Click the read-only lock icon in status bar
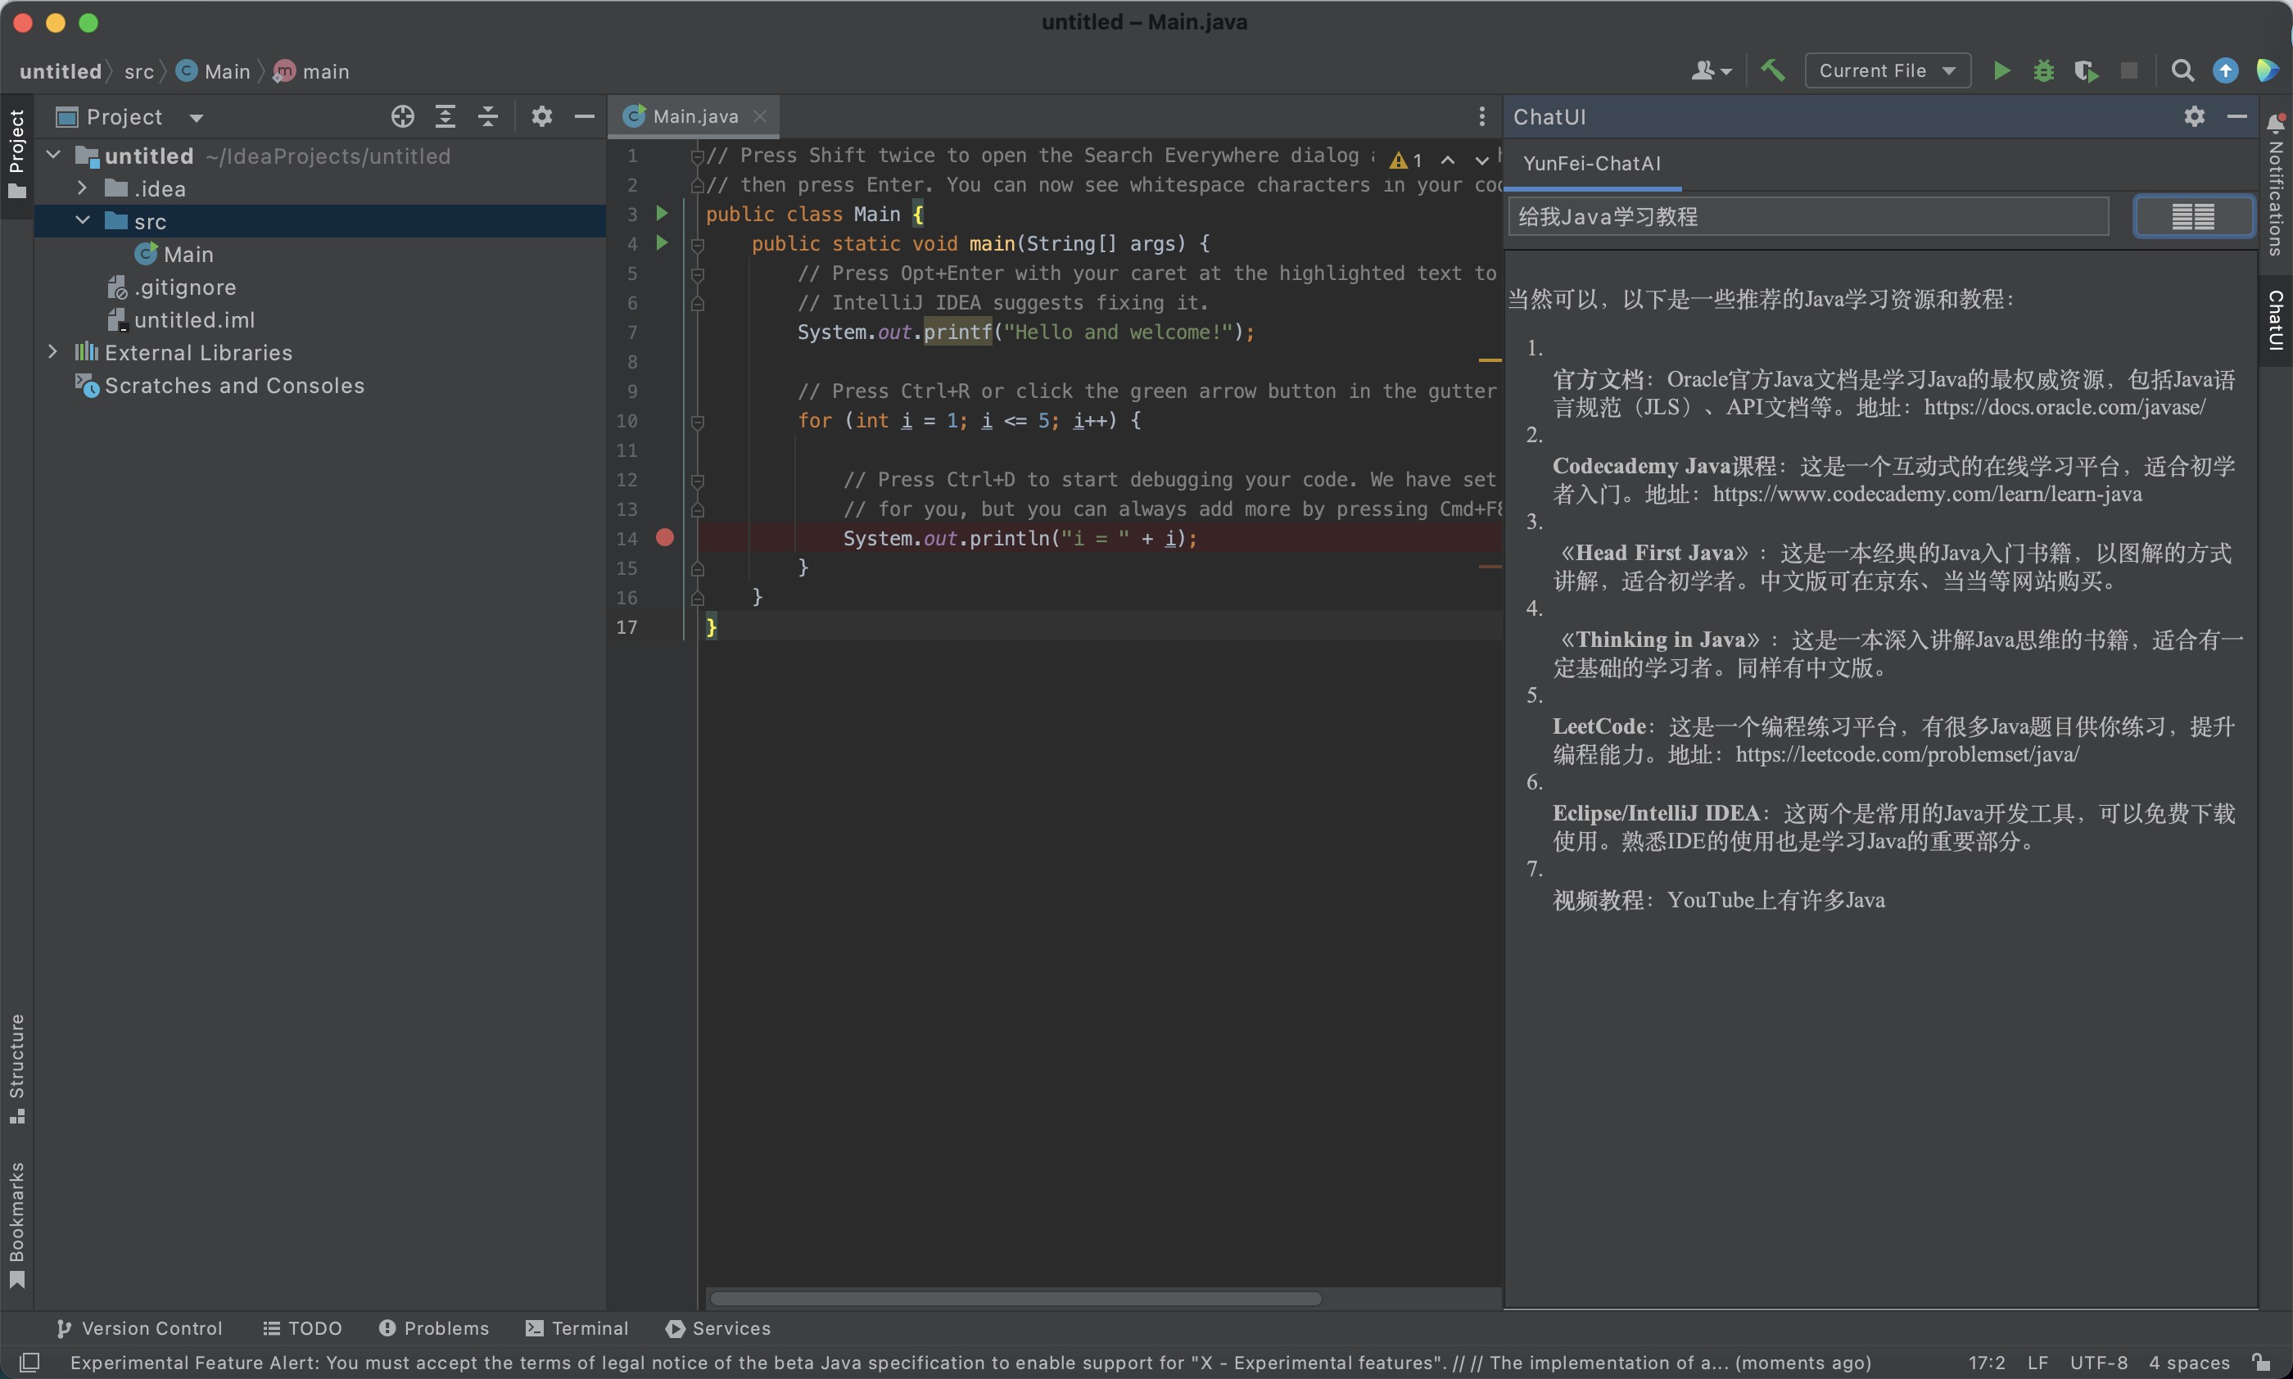The height and width of the screenshot is (1379, 2293). [x=2263, y=1363]
